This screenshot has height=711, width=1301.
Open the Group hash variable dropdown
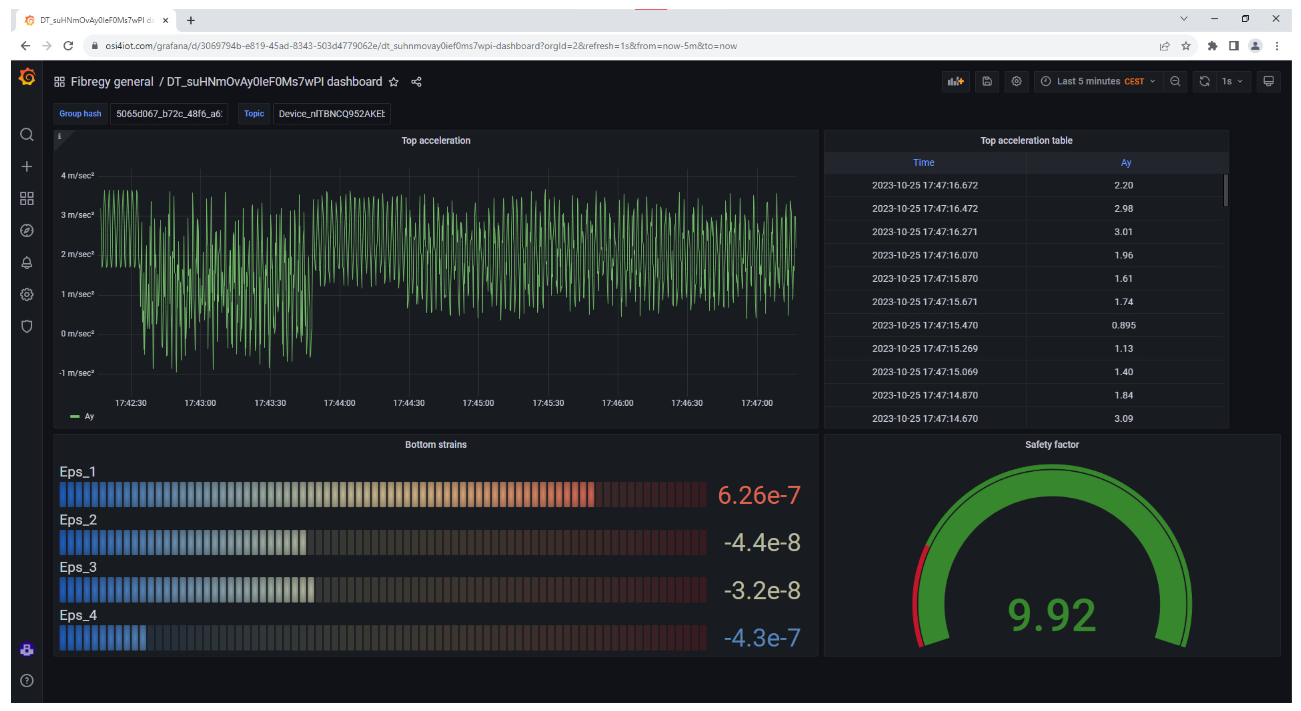coord(169,114)
